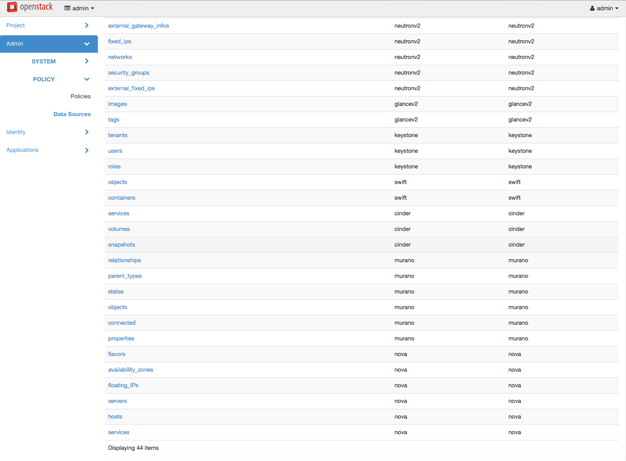The height and width of the screenshot is (461, 626).
Task: Open the Data Sources panel
Action: [72, 114]
